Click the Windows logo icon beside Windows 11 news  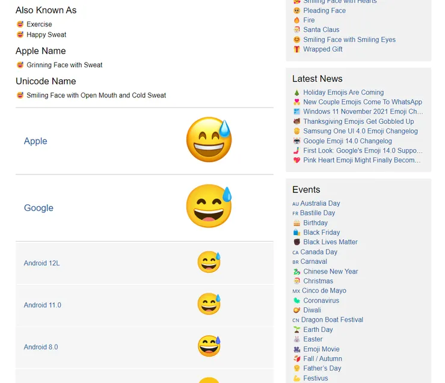pos(296,112)
